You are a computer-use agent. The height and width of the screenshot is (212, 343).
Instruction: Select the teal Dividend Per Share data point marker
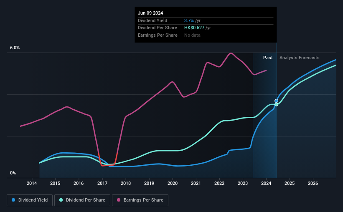click(276, 104)
